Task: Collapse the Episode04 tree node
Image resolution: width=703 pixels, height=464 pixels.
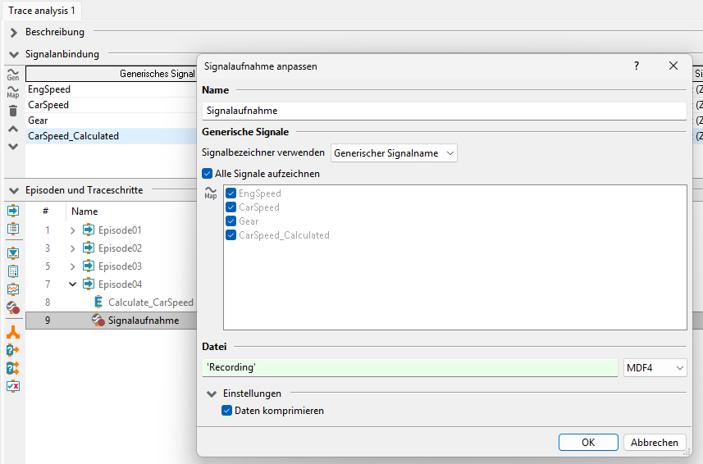Action: coord(73,284)
